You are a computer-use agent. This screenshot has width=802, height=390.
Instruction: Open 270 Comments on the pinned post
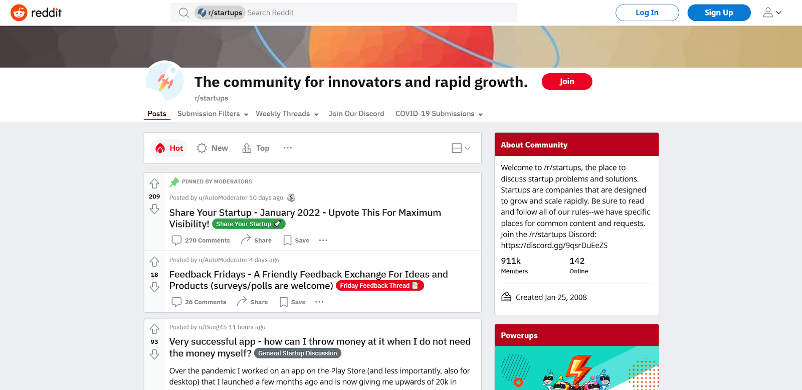click(x=201, y=240)
